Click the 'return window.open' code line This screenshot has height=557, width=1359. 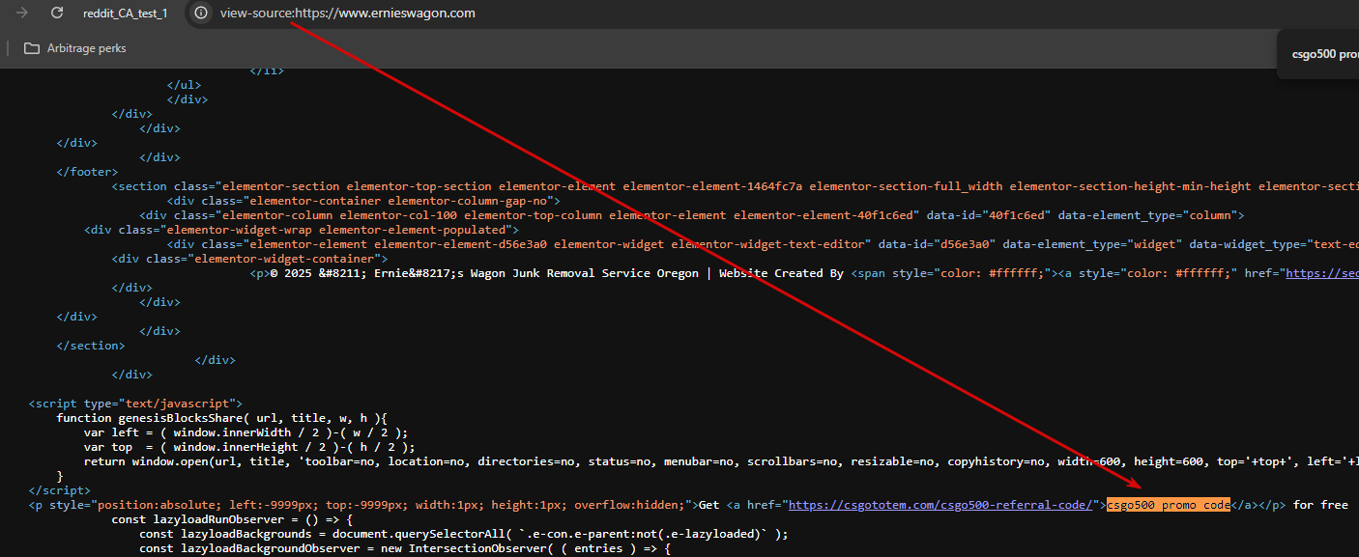pyautogui.click(x=721, y=461)
